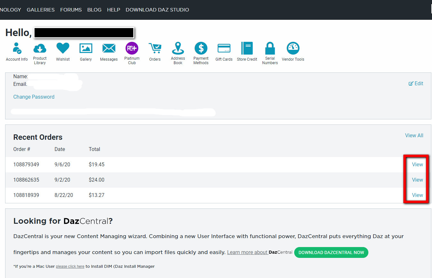Click the Download DazCentral Now button
The image size is (432, 278).
pos(331,252)
